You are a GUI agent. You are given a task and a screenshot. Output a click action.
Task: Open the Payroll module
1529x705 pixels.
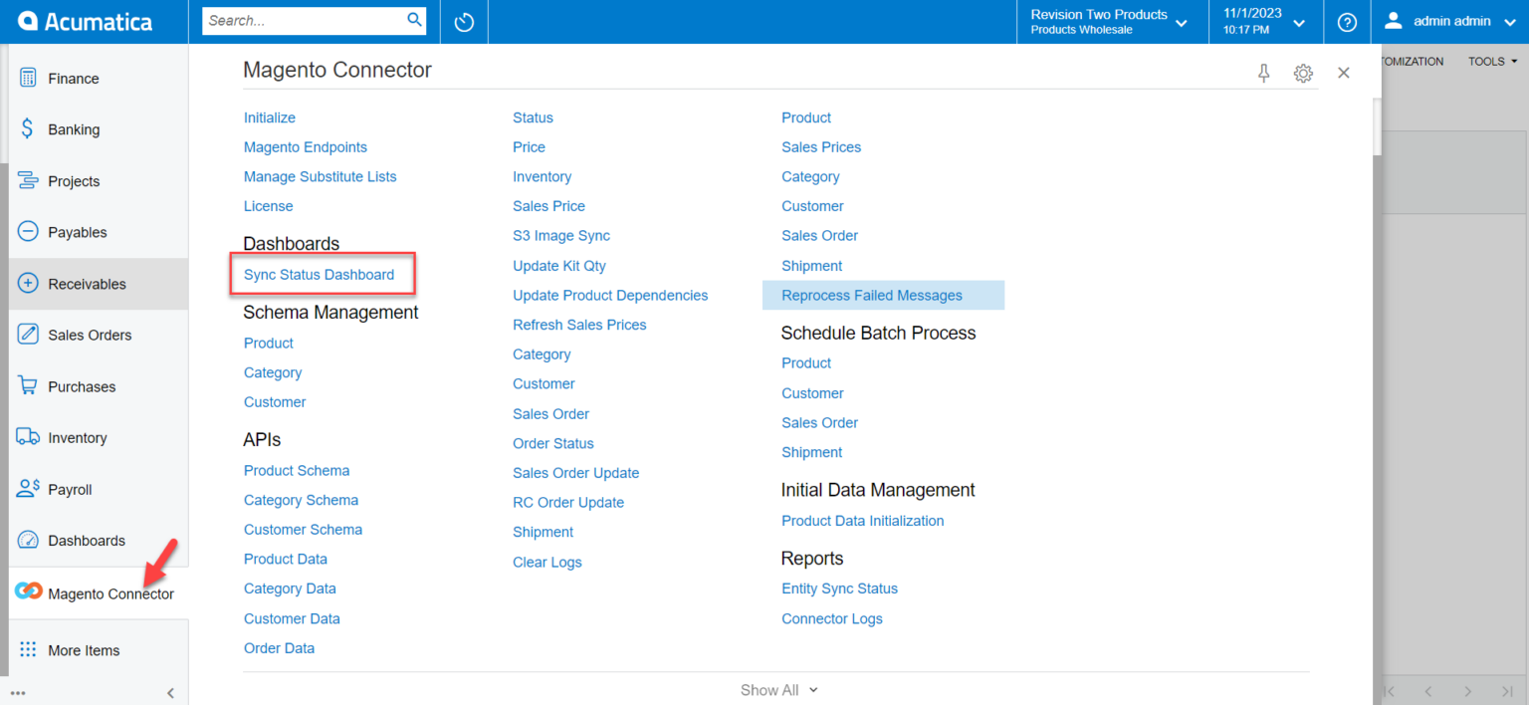(x=70, y=489)
